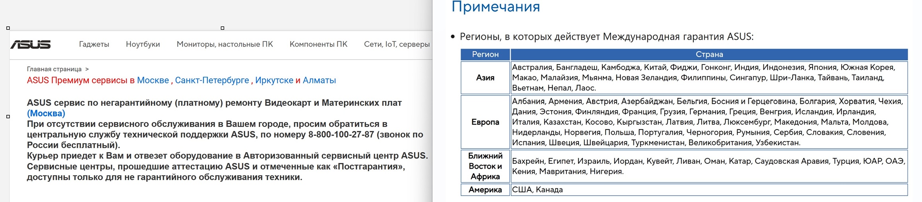Click the Страна column header
Viewport: 922px width, 202px height.
(709, 54)
